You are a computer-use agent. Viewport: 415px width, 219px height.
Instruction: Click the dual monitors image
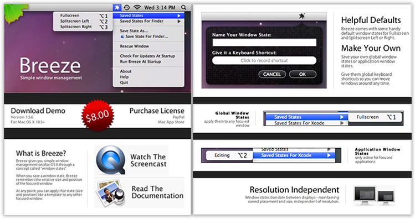click(x=374, y=195)
